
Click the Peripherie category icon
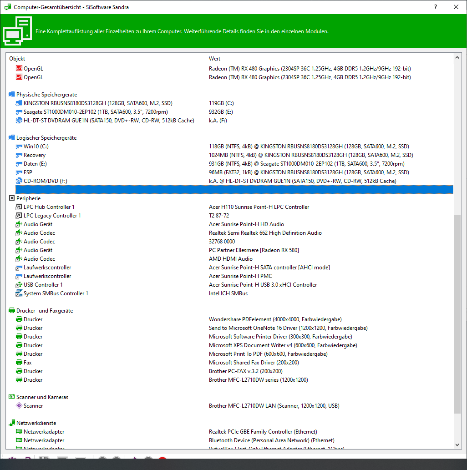pos(12,198)
